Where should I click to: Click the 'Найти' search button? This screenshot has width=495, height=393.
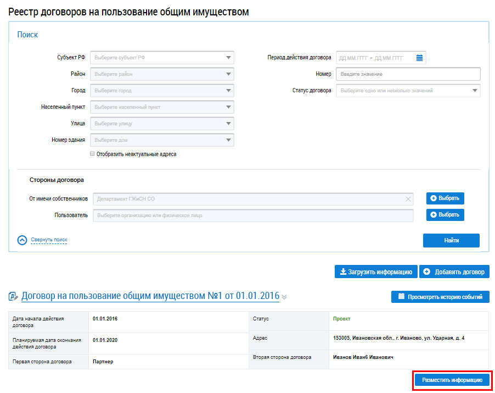(451, 240)
